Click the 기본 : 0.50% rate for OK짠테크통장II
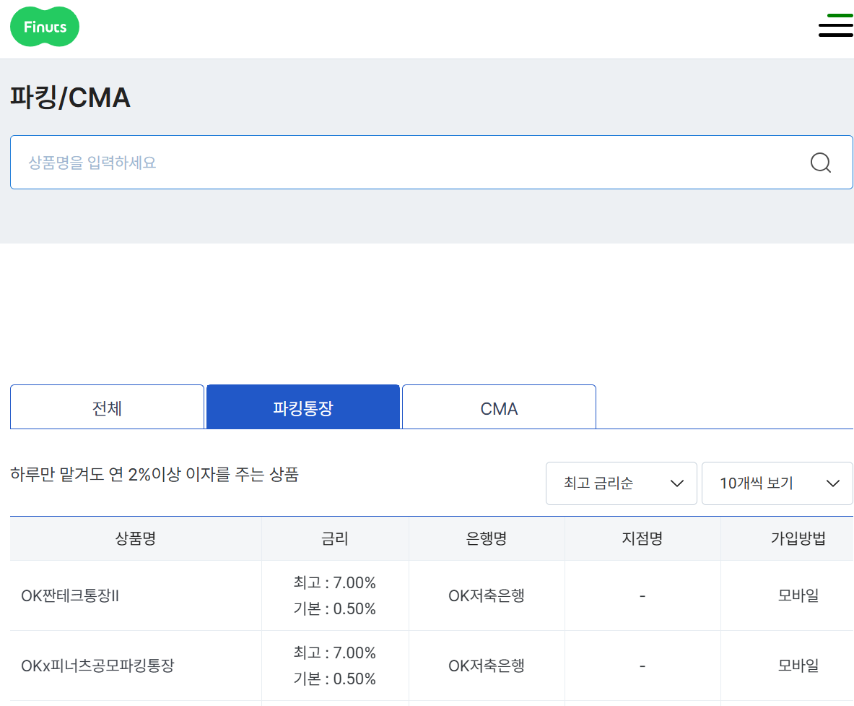This screenshot has width=854, height=706. pyautogui.click(x=334, y=609)
